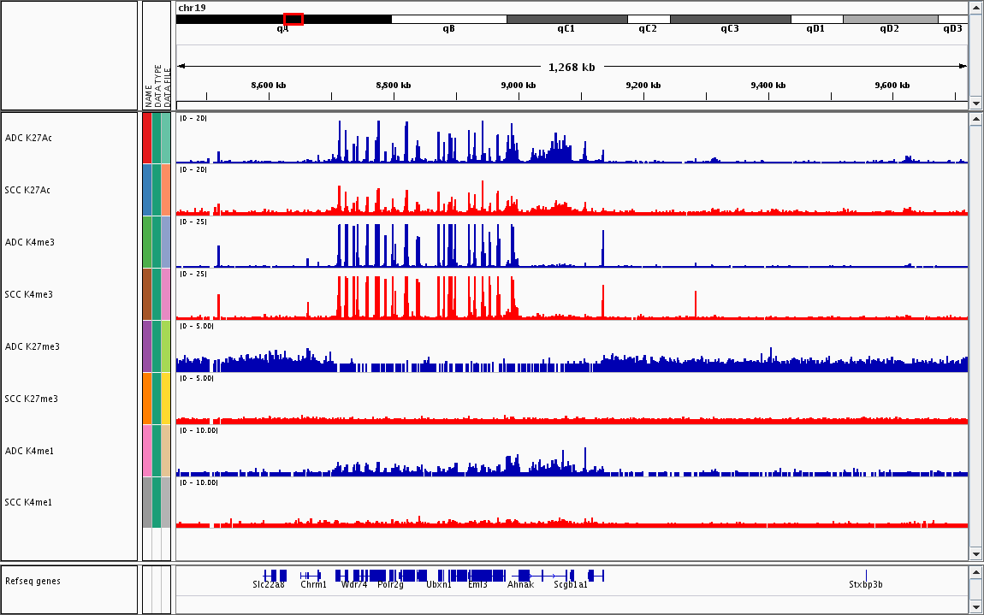This screenshot has width=984, height=615.
Task: Click the red NAME swatch for ADC K27Ac
Action: point(147,138)
